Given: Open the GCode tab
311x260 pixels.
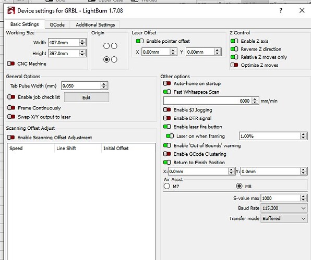Looking at the screenshot, I should click(57, 24).
